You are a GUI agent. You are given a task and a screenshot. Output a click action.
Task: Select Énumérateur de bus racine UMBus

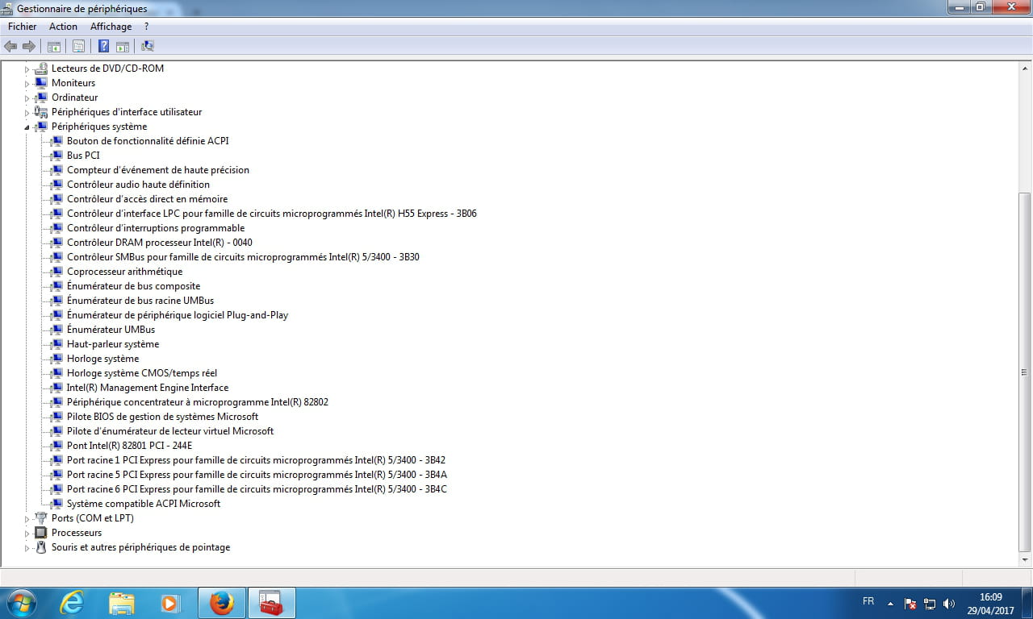click(140, 301)
